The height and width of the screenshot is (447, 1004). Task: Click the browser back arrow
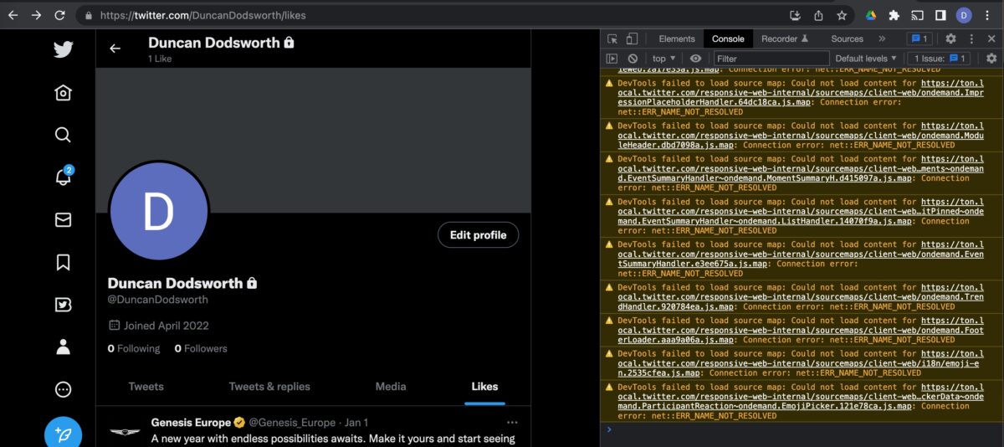[13, 15]
